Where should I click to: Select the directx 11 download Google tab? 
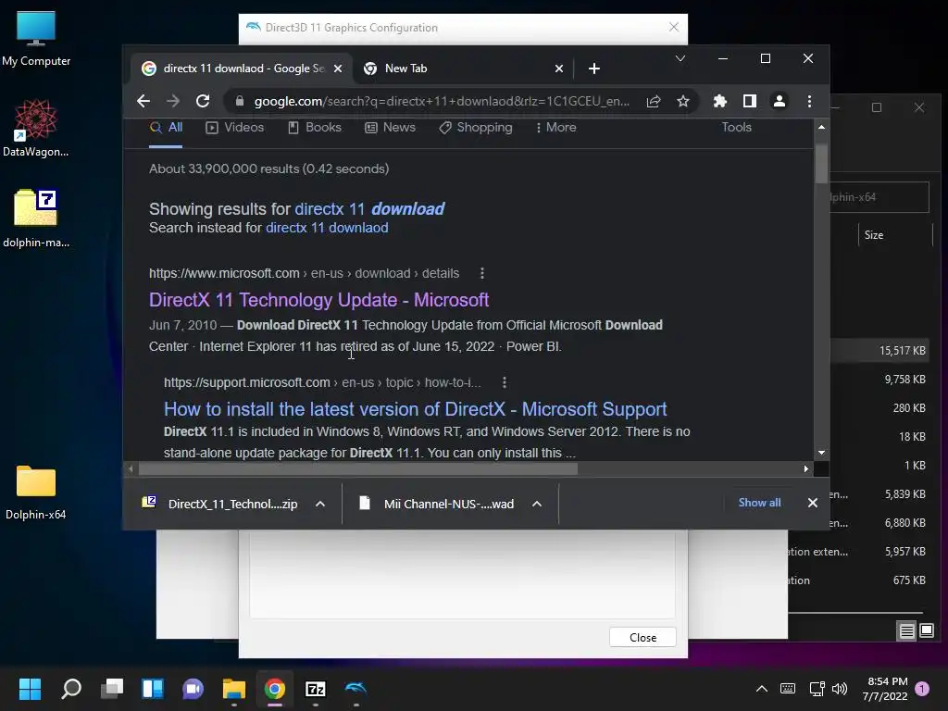point(242,69)
